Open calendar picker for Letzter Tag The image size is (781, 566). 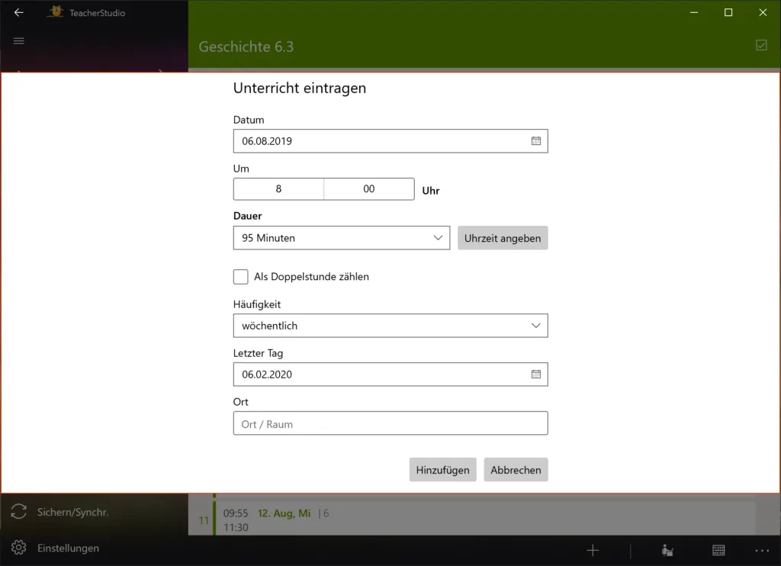click(x=536, y=375)
